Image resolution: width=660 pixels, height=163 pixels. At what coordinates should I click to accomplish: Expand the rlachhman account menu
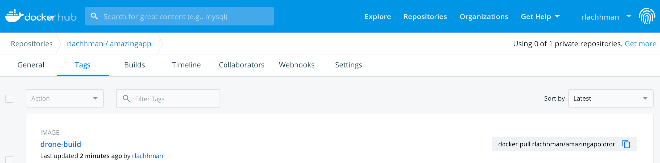(x=606, y=17)
